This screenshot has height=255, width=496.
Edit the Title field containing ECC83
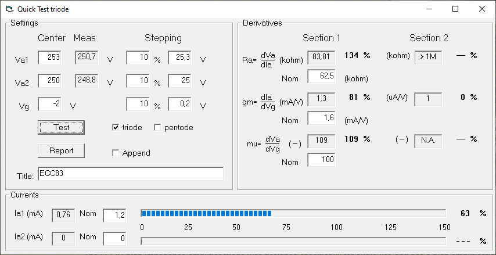pos(131,174)
